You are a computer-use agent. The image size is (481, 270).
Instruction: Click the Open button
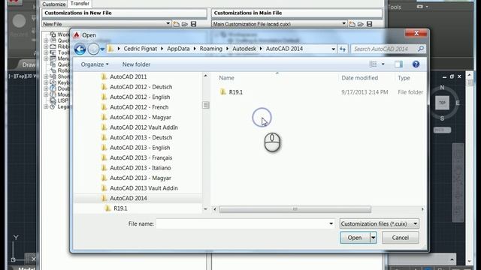point(355,238)
